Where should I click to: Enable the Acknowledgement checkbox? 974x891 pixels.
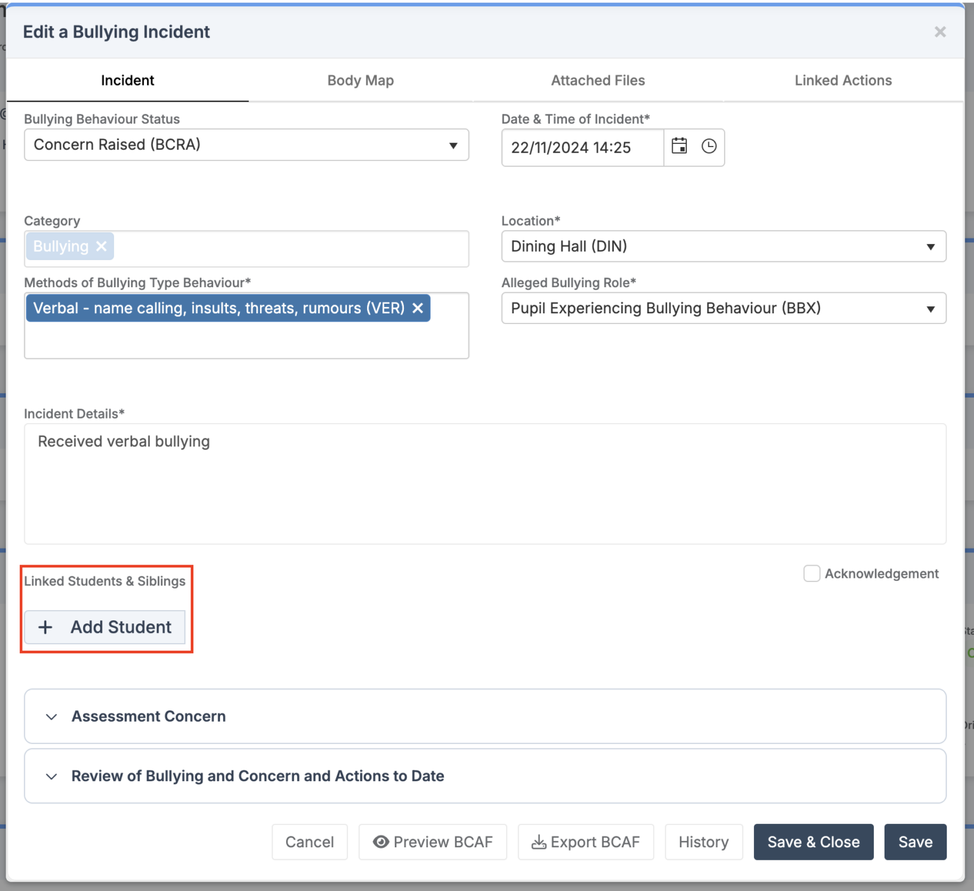click(x=812, y=573)
